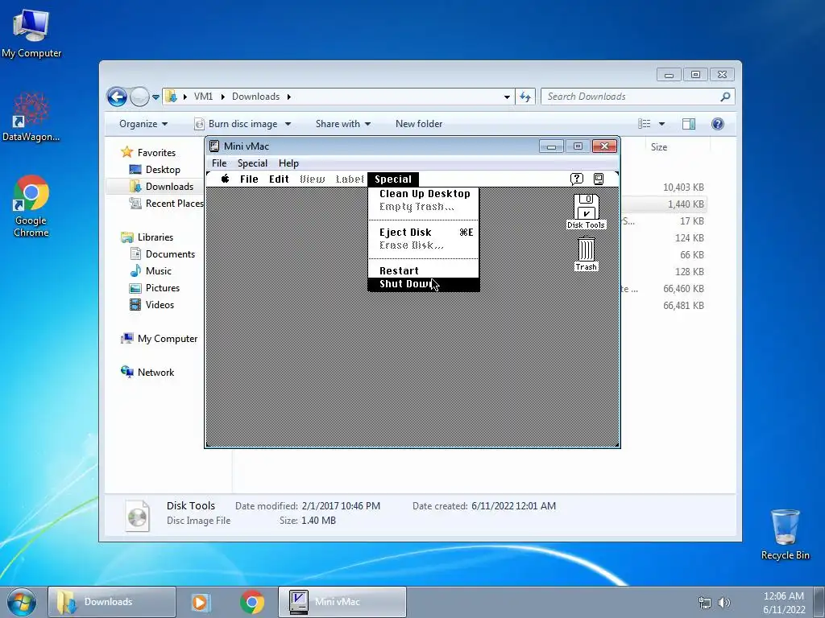
Task: Click the Show desktop strip at taskbar end
Action: coord(819,602)
